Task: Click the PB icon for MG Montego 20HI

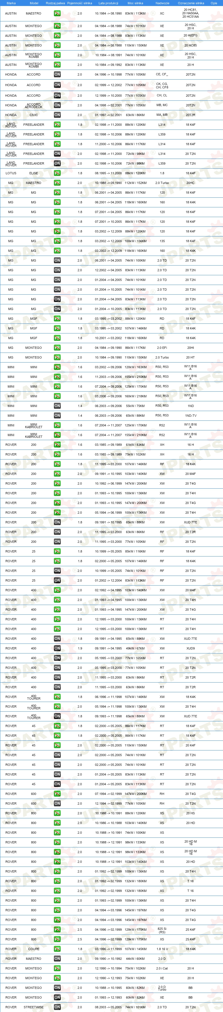Action: [57, 348]
